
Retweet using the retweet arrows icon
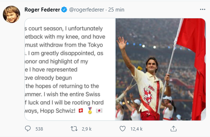[74, 129]
